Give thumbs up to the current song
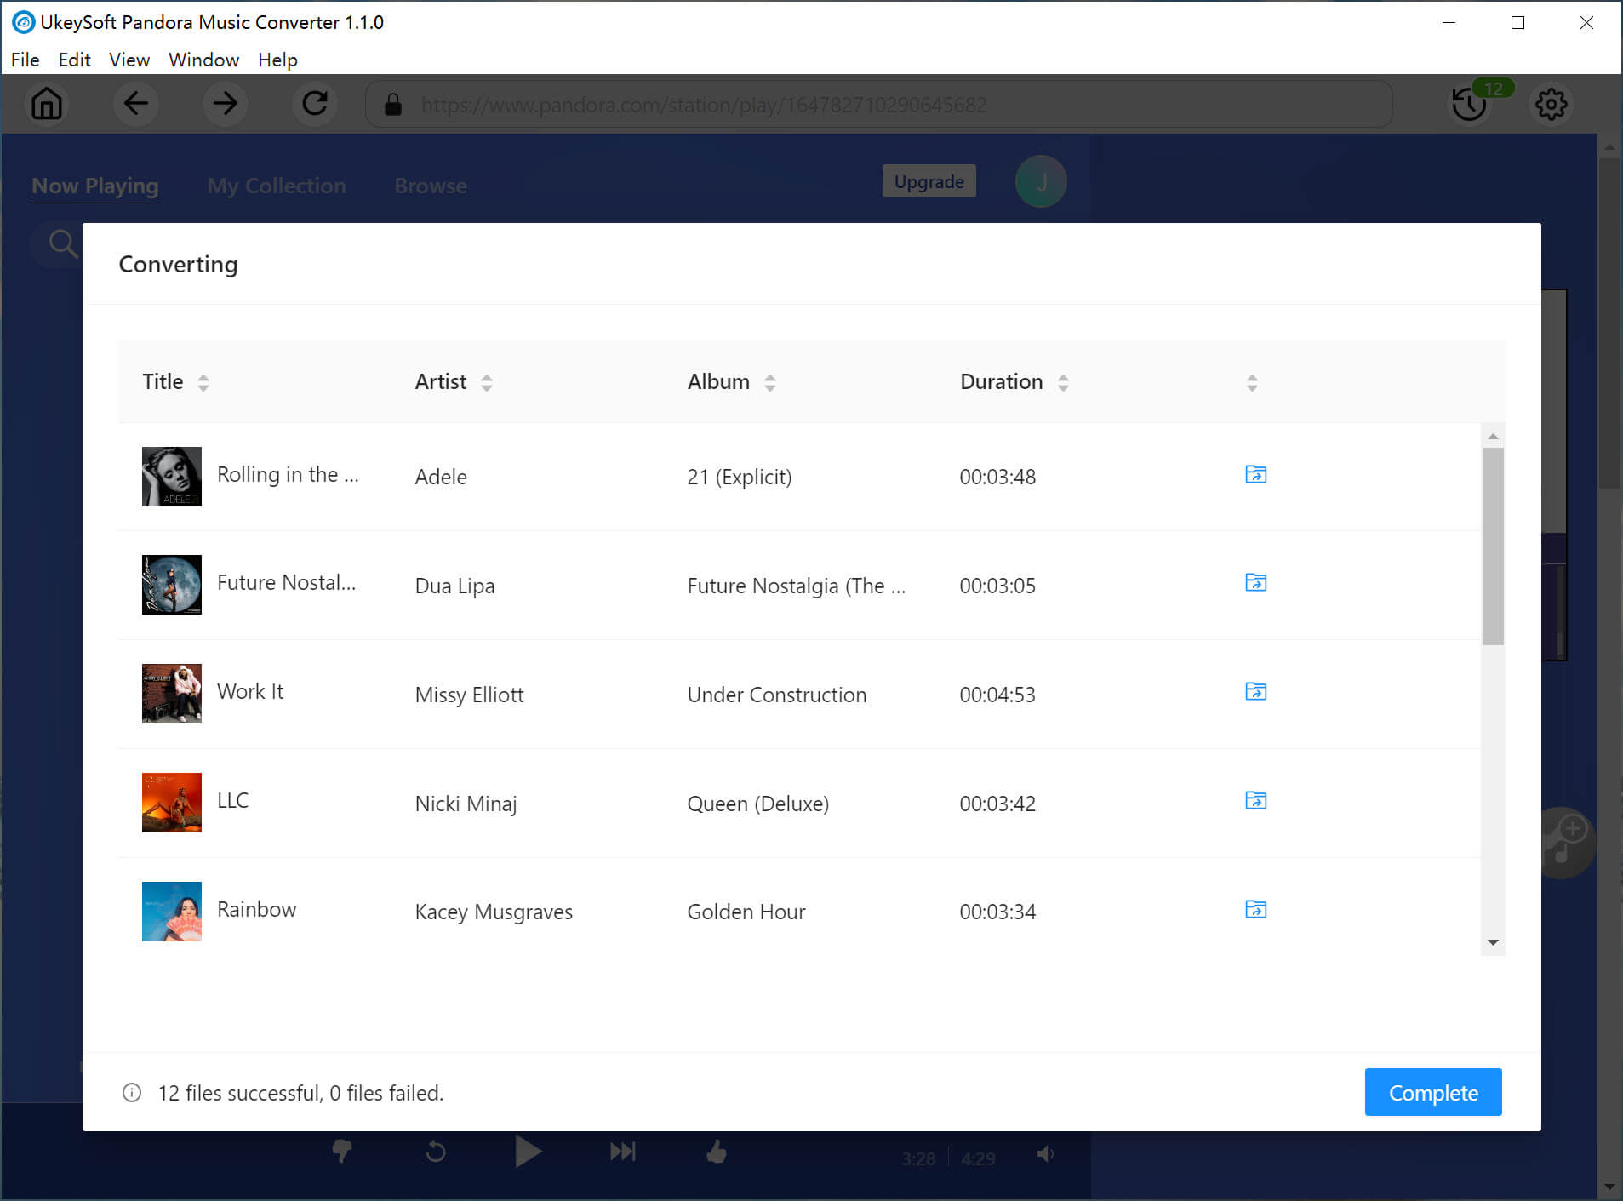This screenshot has width=1623, height=1201. pos(716,1151)
